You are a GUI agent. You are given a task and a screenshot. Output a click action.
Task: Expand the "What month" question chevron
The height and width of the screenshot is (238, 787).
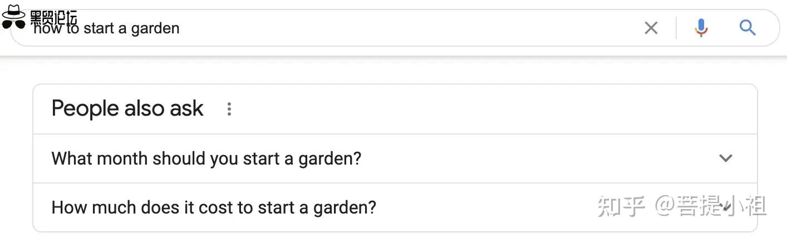point(725,158)
